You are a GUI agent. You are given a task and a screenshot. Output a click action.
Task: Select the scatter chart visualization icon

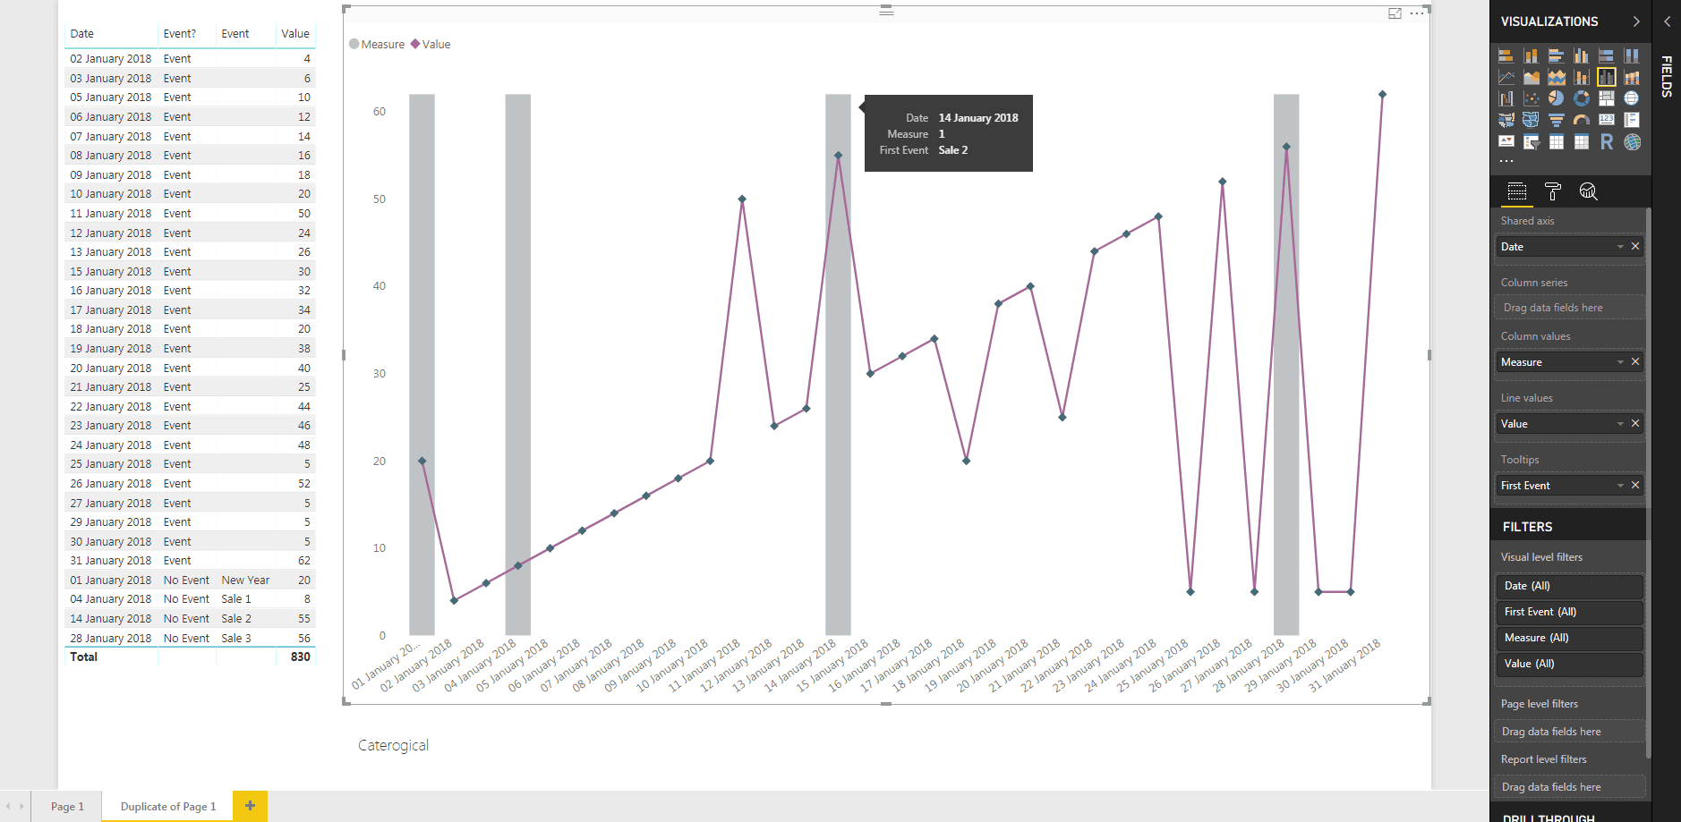click(1532, 98)
